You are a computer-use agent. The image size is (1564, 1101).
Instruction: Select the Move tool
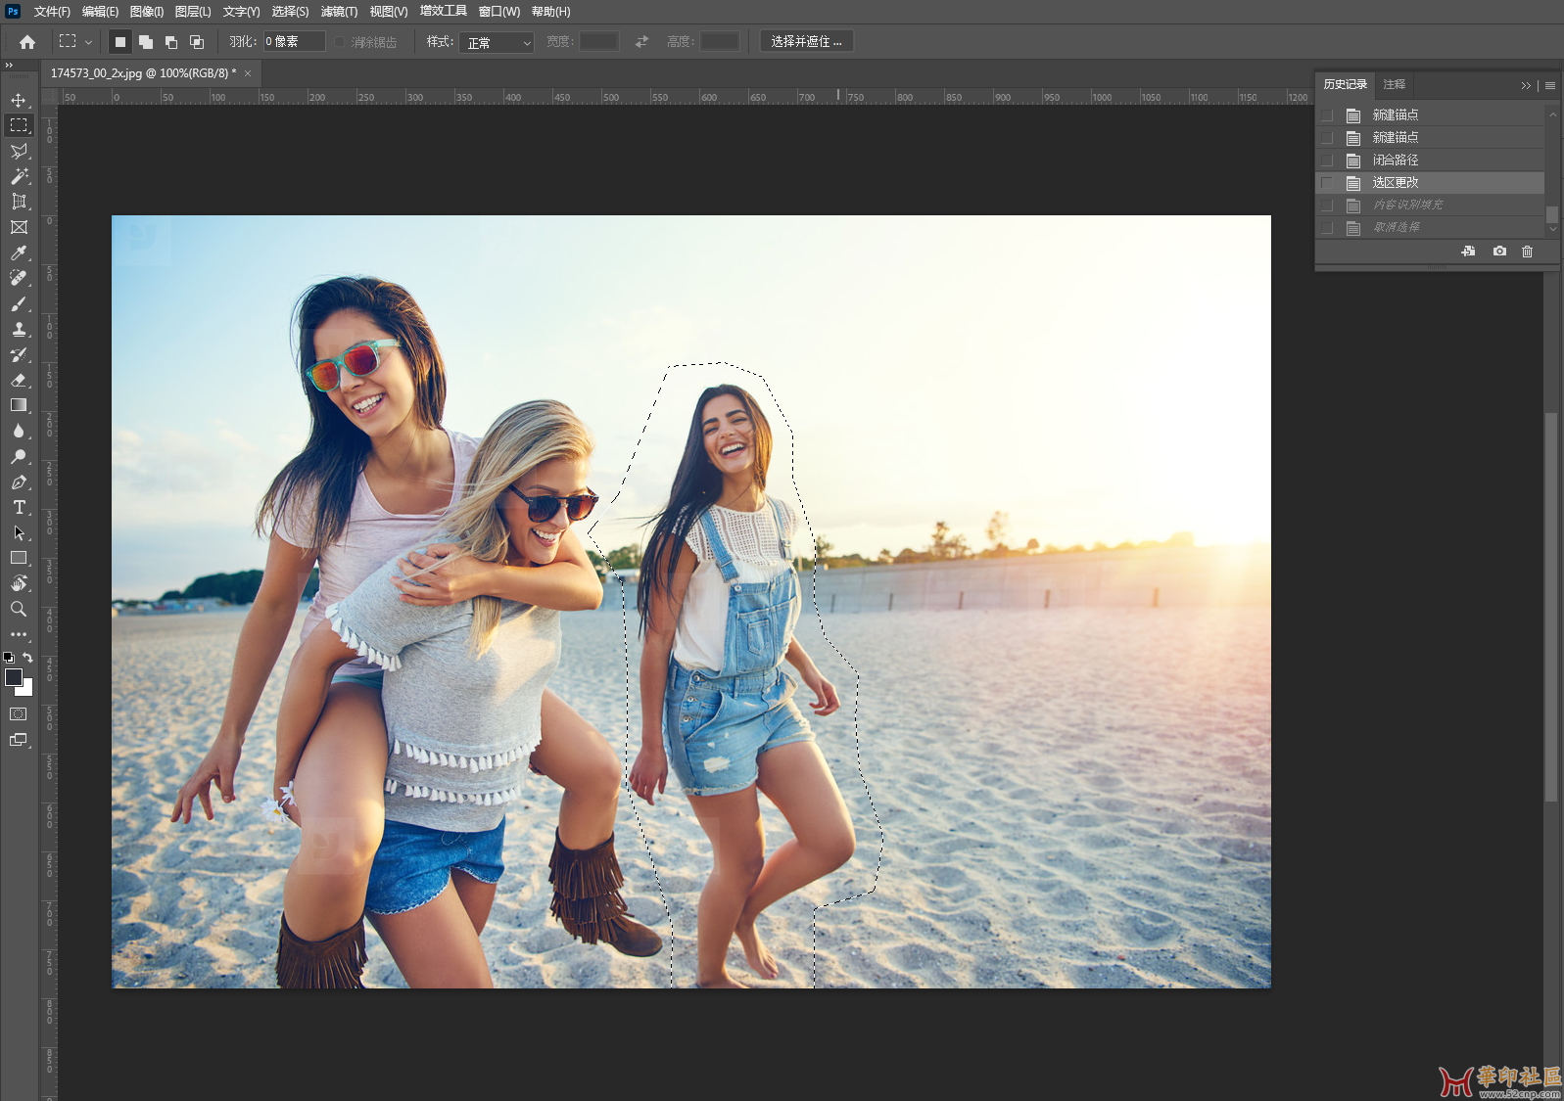tap(19, 100)
